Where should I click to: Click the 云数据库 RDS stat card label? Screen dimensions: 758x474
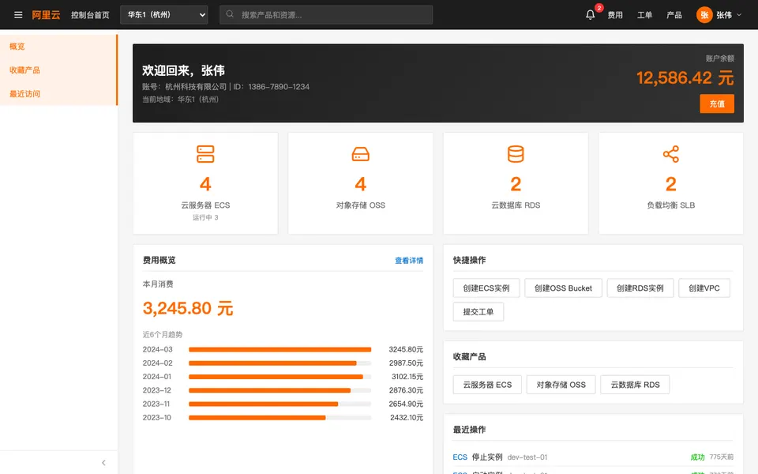tap(516, 205)
